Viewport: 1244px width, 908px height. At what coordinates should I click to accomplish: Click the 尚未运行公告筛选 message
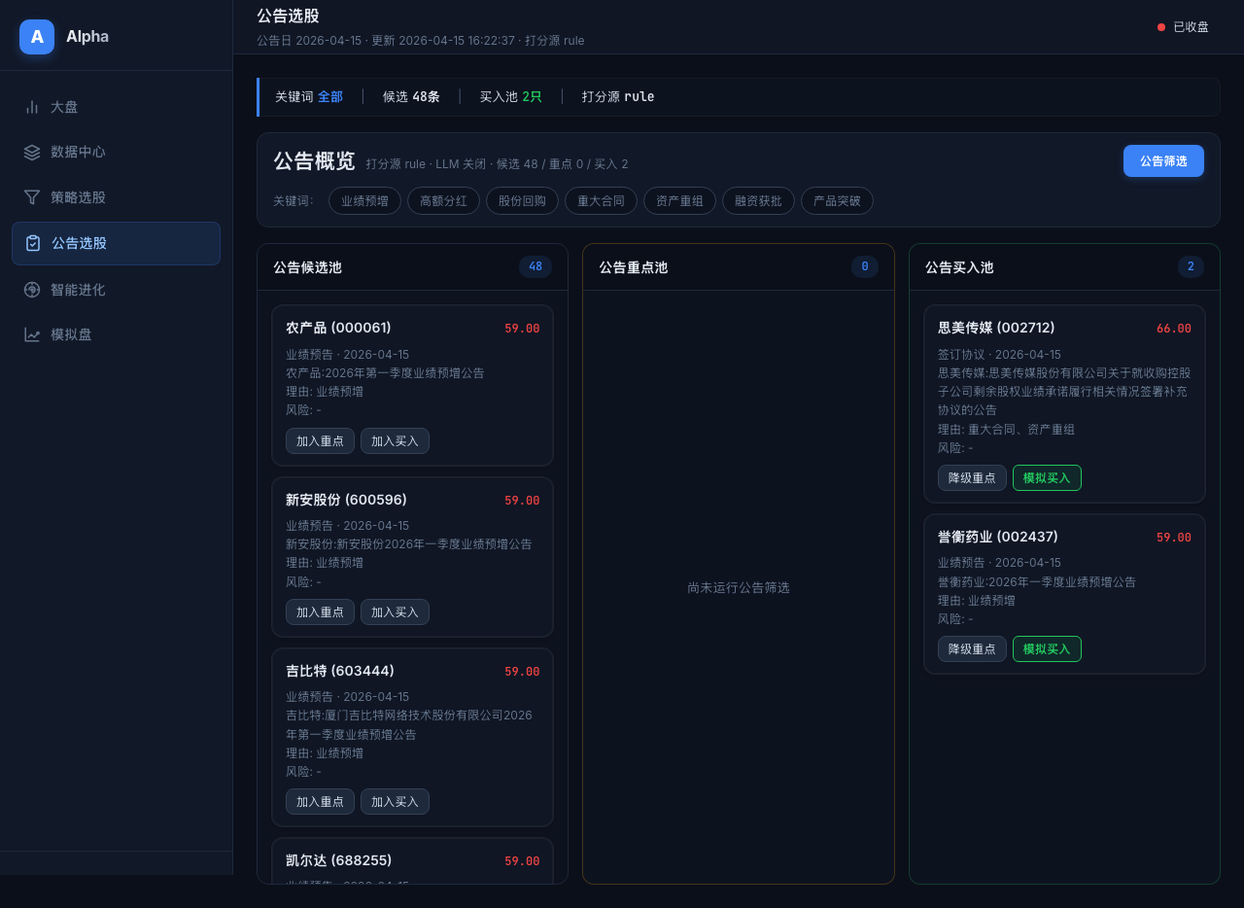tap(739, 587)
